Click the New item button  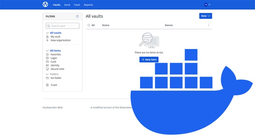coord(149,59)
